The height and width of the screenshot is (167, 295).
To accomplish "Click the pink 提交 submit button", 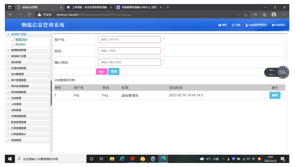I will pos(102,72).
